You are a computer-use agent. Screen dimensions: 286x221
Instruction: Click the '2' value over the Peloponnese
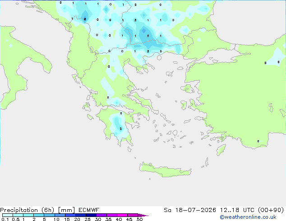(x=120, y=129)
